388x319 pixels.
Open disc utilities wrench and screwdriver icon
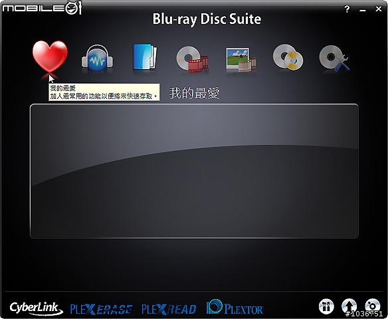[334, 58]
